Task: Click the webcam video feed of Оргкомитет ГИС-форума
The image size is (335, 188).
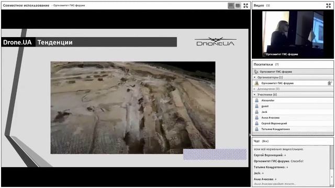Action: [293, 34]
